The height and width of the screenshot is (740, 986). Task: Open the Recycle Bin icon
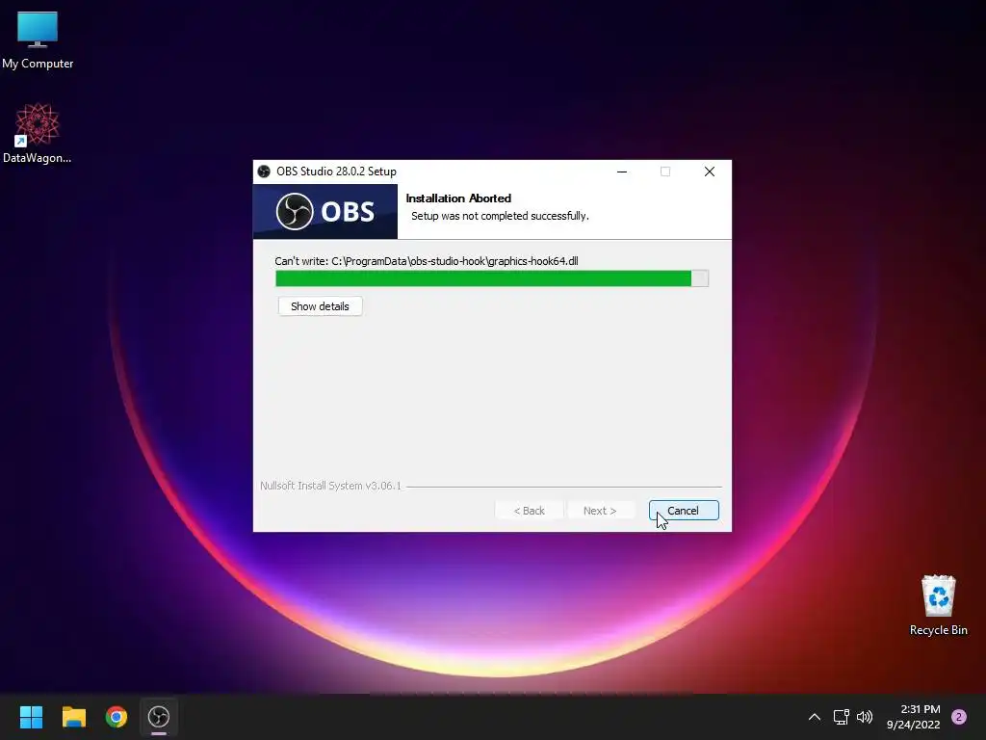point(938,605)
